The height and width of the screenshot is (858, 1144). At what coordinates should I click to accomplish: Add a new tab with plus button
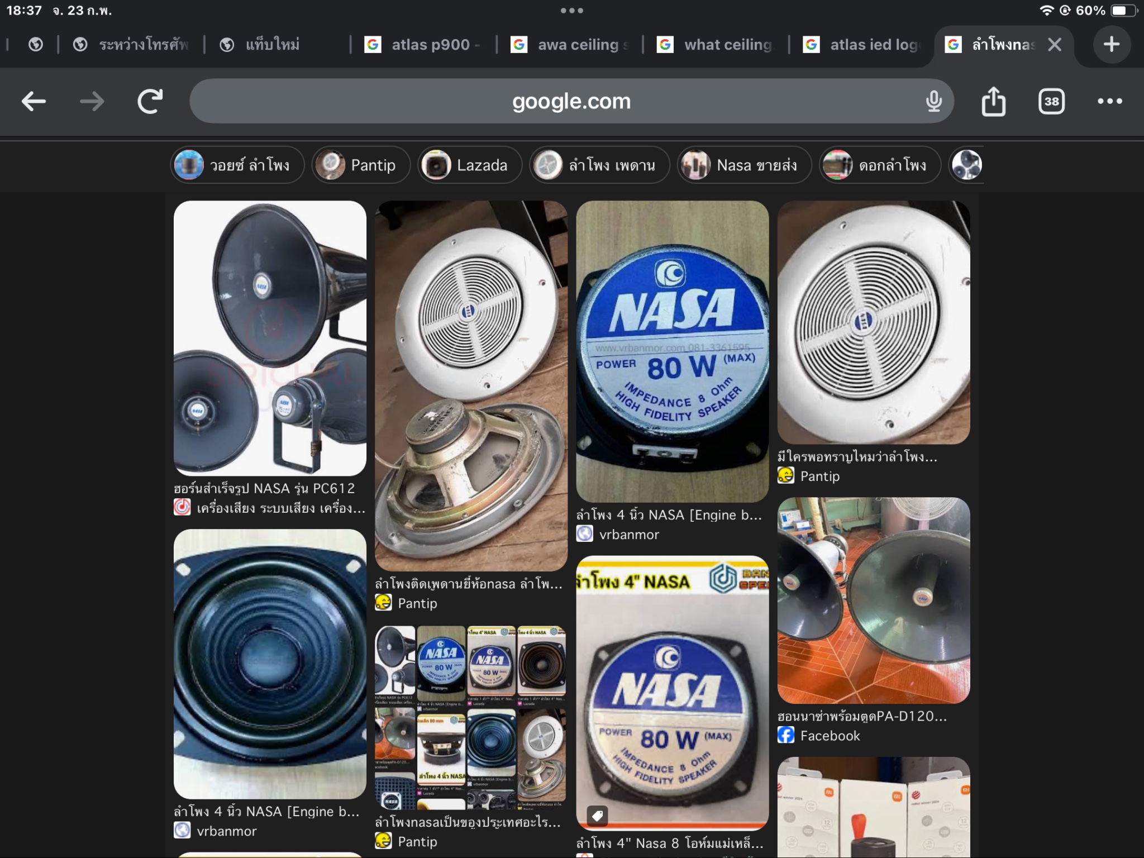(1111, 44)
